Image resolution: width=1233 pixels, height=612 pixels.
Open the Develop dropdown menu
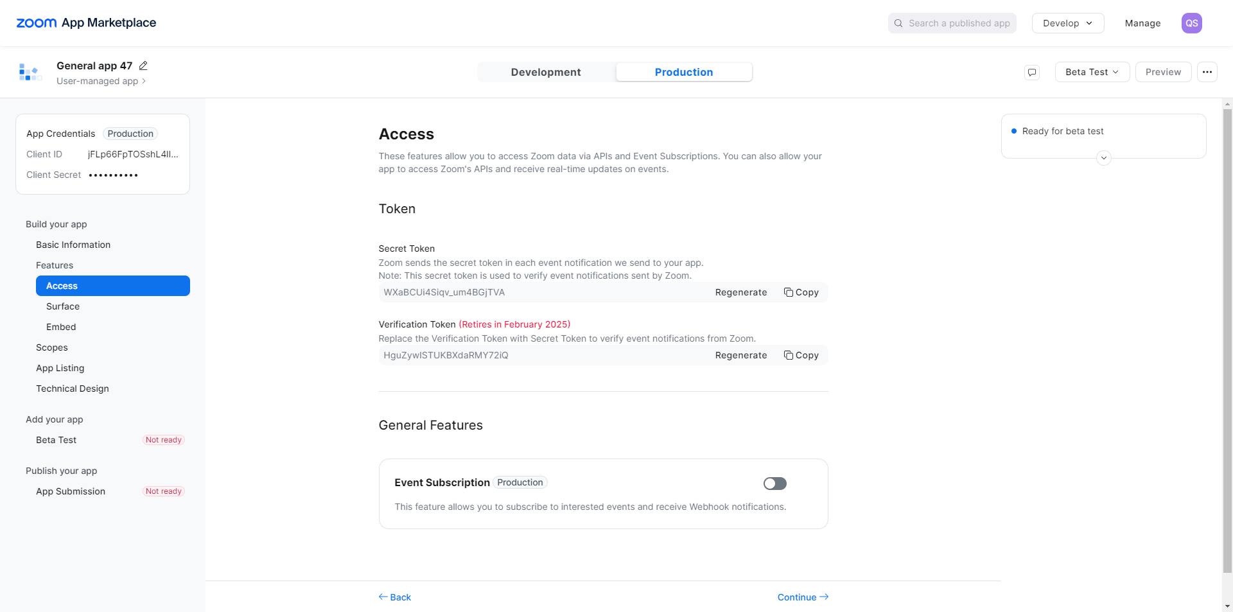click(x=1067, y=23)
